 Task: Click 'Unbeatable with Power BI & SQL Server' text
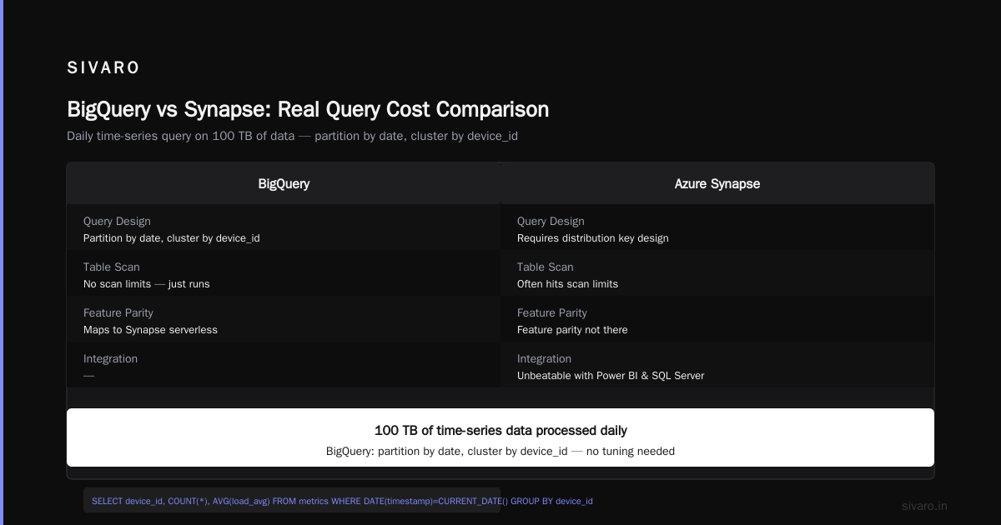click(611, 376)
